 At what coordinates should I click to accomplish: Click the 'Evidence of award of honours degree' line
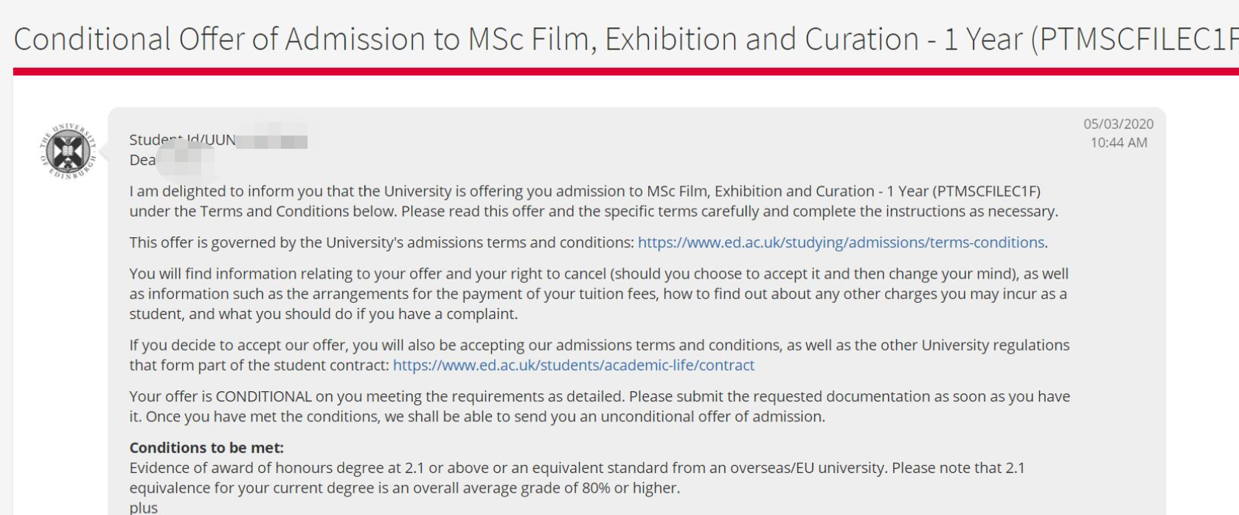577,468
